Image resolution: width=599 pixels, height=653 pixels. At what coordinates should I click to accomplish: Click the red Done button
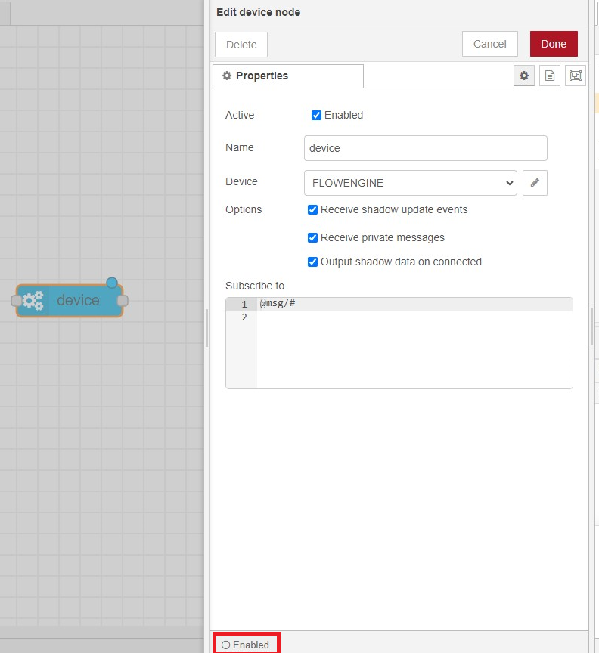click(554, 44)
